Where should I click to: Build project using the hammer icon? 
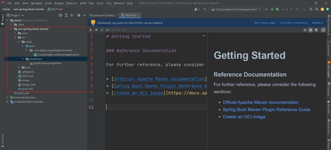click(205, 9)
